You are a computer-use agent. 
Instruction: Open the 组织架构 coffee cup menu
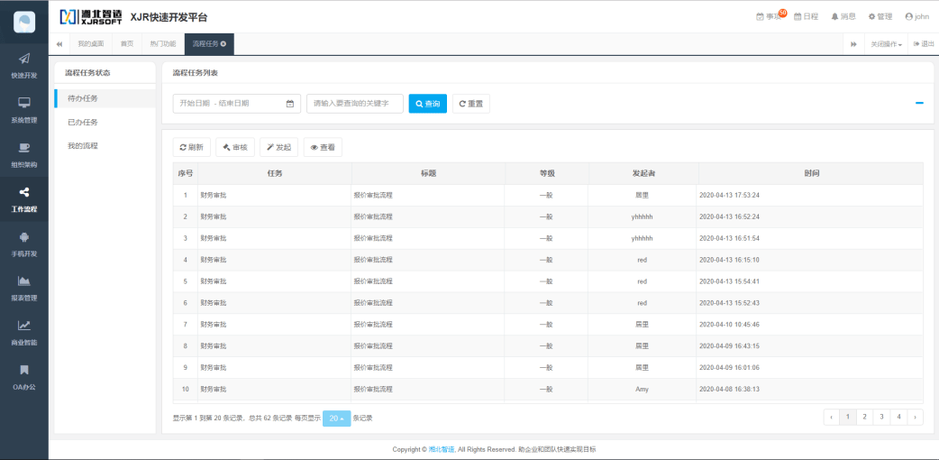tap(24, 155)
